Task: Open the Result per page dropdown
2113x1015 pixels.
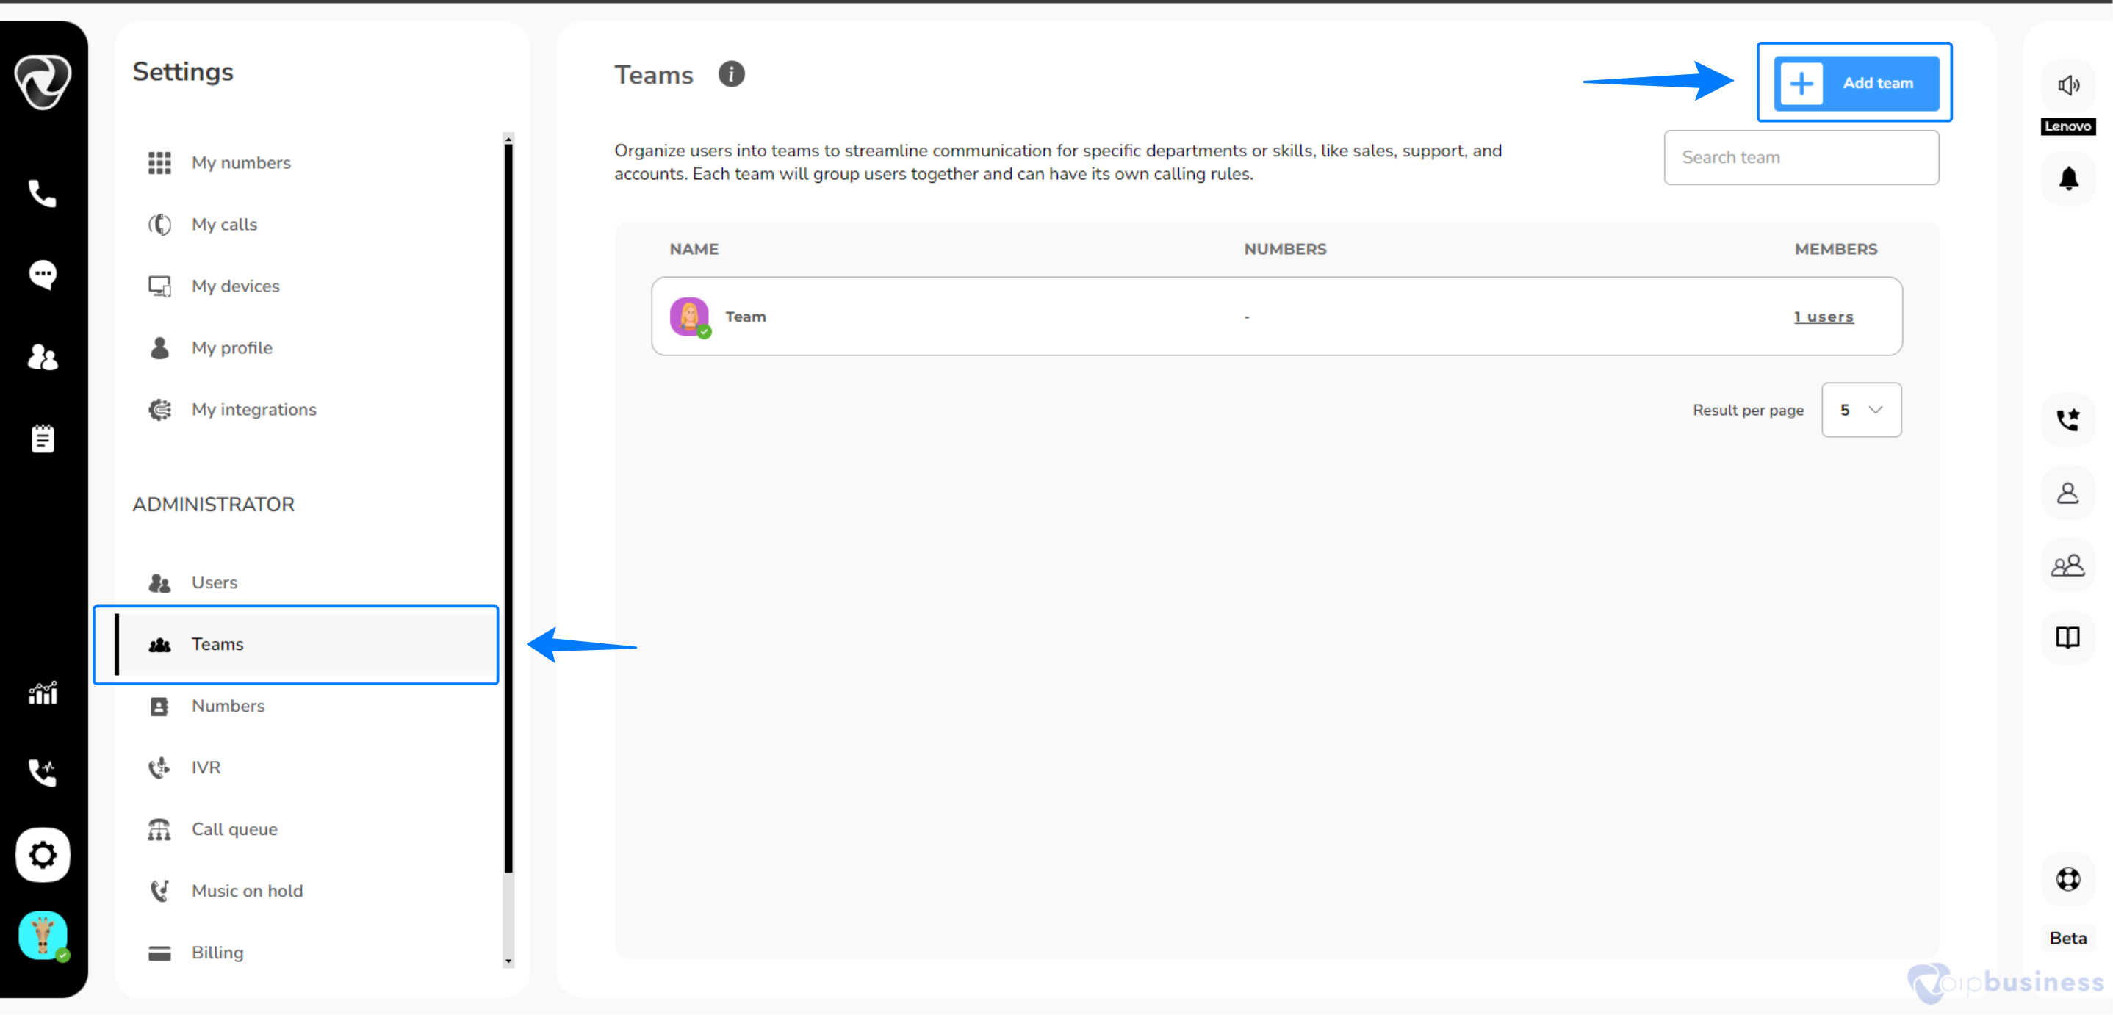Action: click(1861, 410)
